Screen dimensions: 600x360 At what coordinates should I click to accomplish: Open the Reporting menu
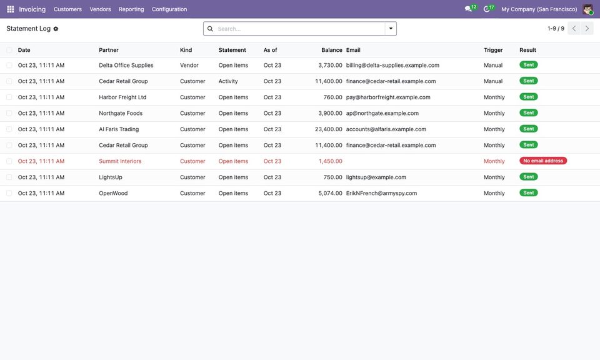click(131, 9)
